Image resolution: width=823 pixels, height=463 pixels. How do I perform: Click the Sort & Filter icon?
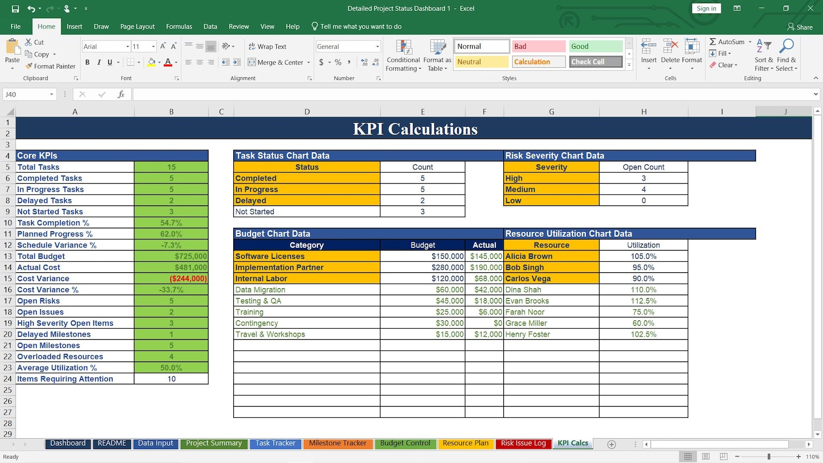tap(763, 46)
